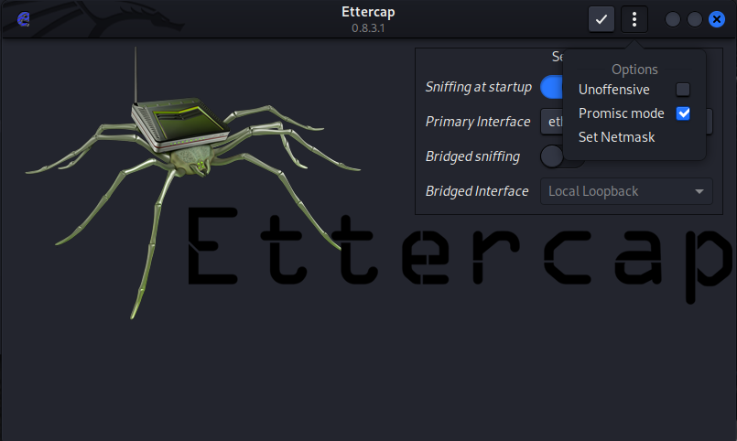This screenshot has width=737, height=441.
Task: Enable the Unoffensive checkbox
Action: (682, 90)
